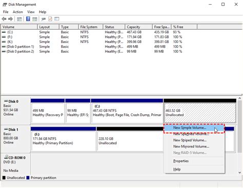Click the blue Primary partition legend swatch
243x188 pixels.
tap(28, 178)
